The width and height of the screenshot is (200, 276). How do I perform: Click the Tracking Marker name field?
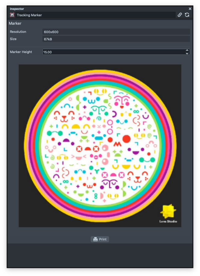point(95,15)
